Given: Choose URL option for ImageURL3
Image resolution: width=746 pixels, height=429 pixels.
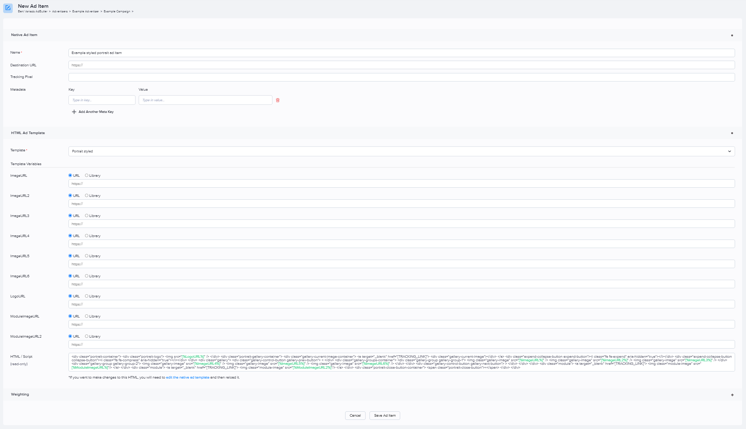Looking at the screenshot, I should point(70,216).
